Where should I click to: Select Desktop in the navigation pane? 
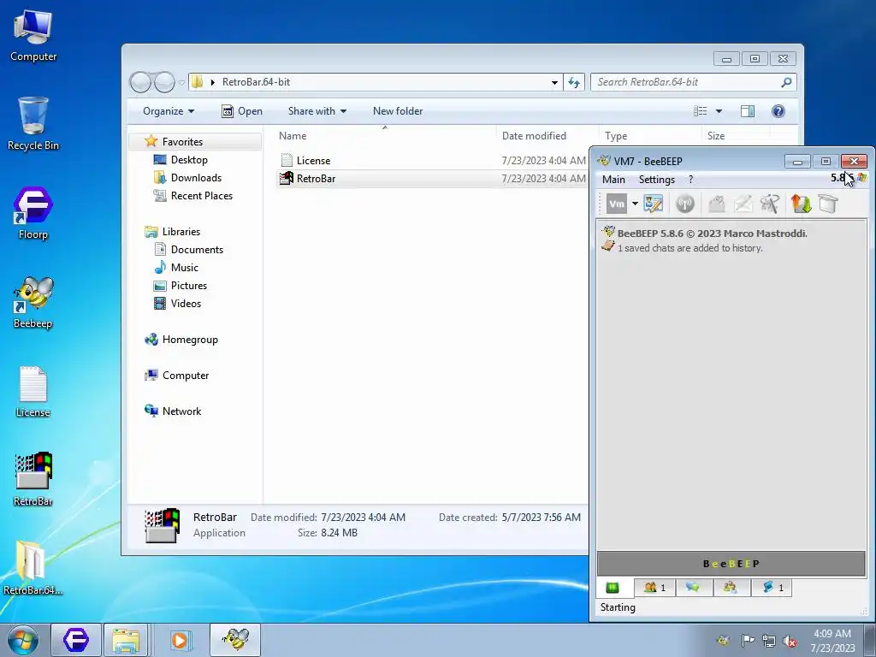pos(189,160)
